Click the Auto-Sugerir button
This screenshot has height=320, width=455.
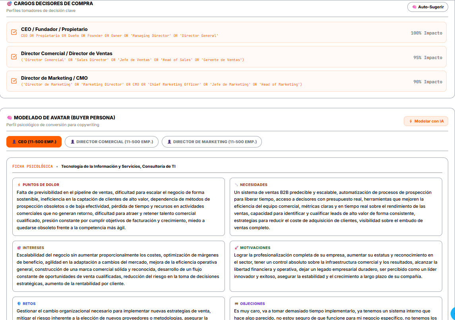428,7
